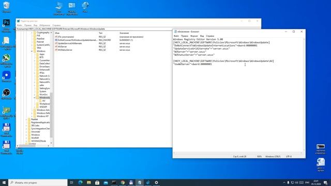Select the Cryptography registry key

[x=43, y=33]
